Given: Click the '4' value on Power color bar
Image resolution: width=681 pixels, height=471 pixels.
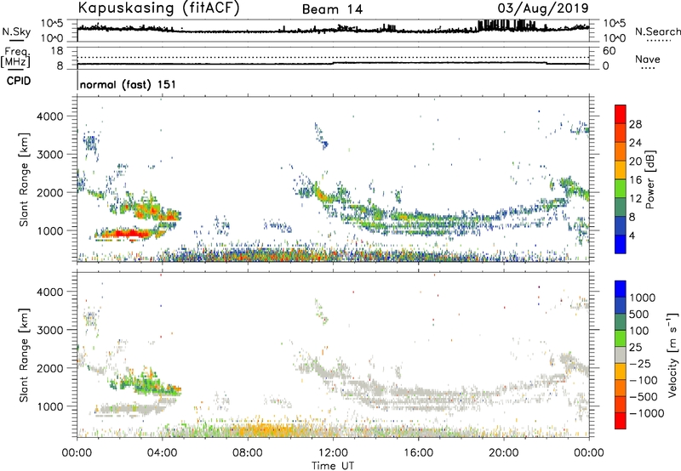Looking at the screenshot, I should 632,236.
